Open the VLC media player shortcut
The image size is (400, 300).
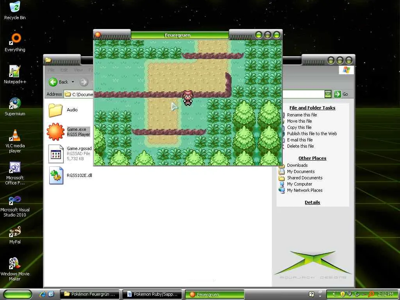point(15,141)
